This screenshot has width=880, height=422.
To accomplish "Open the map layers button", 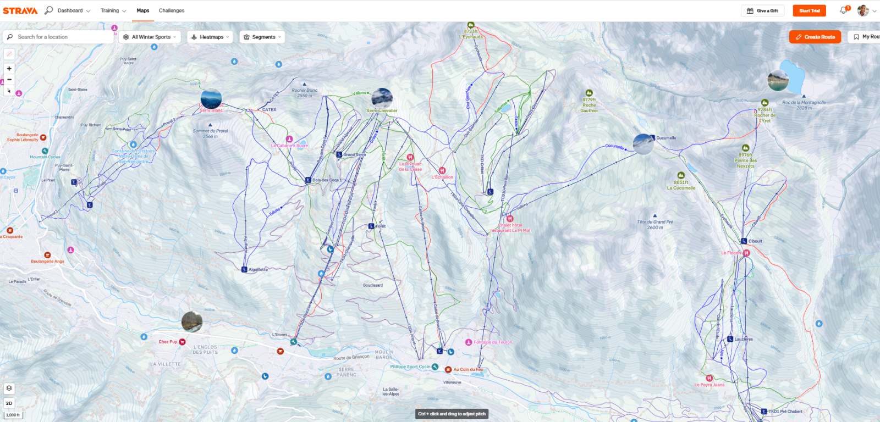I will tap(9, 388).
